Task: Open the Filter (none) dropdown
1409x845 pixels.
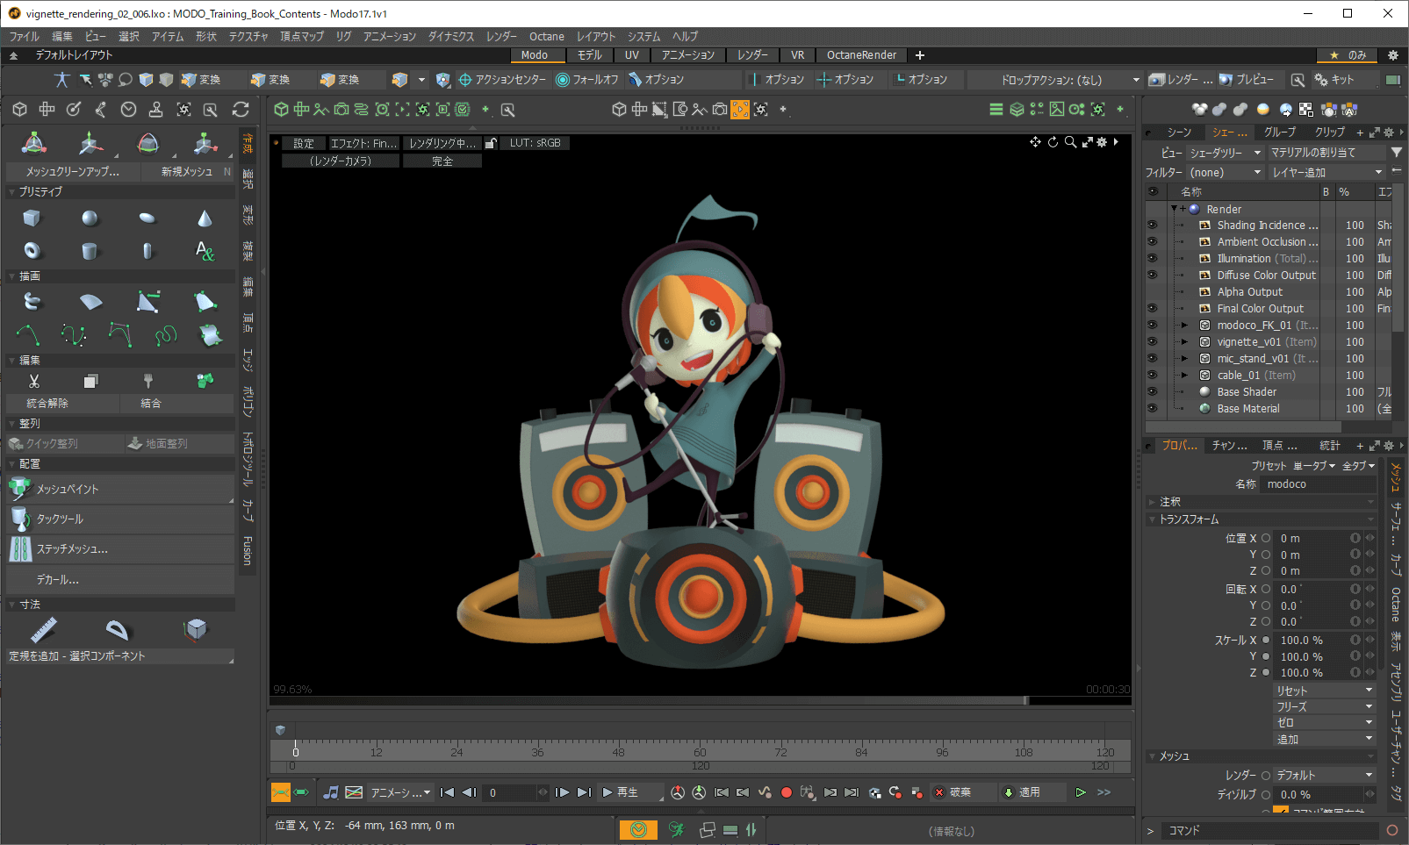Action: point(1225,172)
